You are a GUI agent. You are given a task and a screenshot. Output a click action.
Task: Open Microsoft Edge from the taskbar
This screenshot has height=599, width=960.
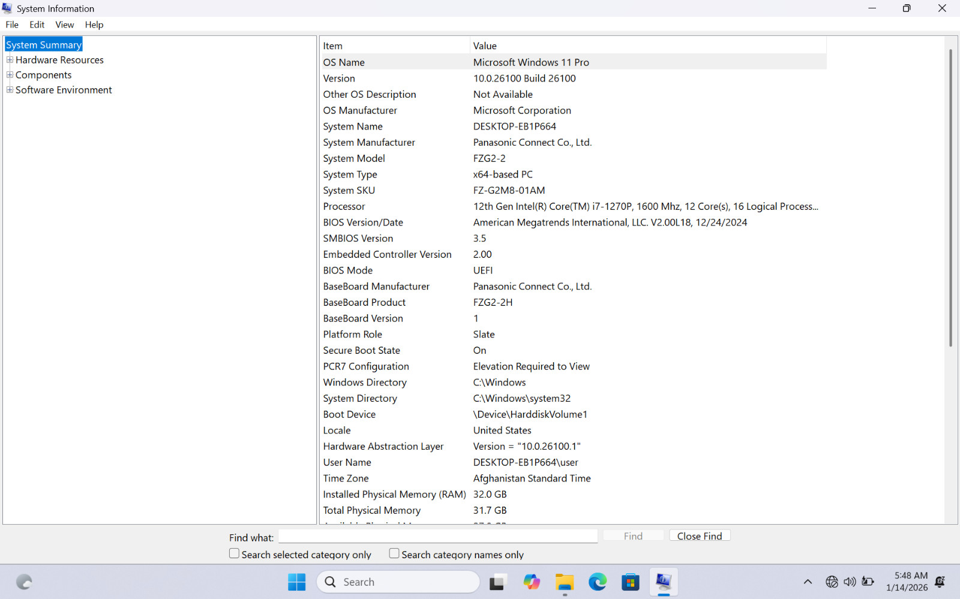[x=598, y=582]
